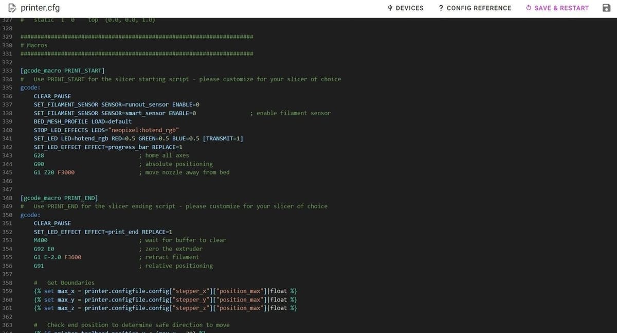
Task: Open the DEVICES menu
Action: pyautogui.click(x=406, y=8)
